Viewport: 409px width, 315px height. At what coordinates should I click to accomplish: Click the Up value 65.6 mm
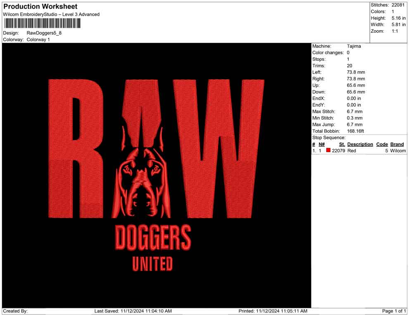[x=356, y=85]
